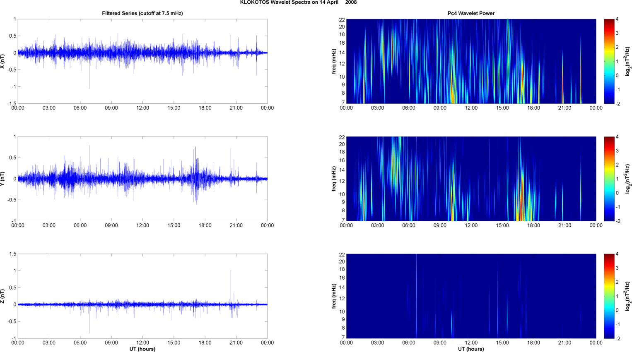The height and width of the screenshot is (352, 632).
Task: Click the "freq (mHz)" label of the middle spectrogram
Action: coord(334,179)
